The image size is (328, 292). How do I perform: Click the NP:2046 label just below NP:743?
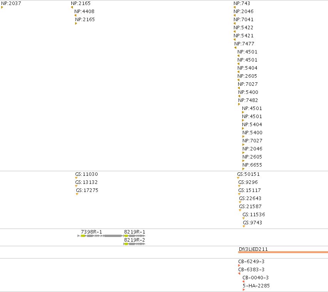(x=244, y=12)
